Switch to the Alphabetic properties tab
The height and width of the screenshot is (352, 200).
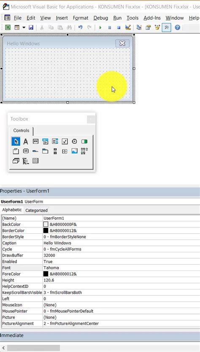(12, 210)
